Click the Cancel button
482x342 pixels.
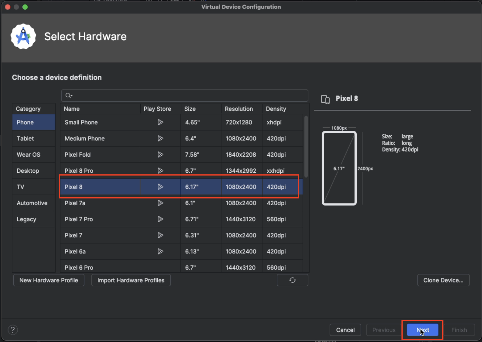(345, 330)
